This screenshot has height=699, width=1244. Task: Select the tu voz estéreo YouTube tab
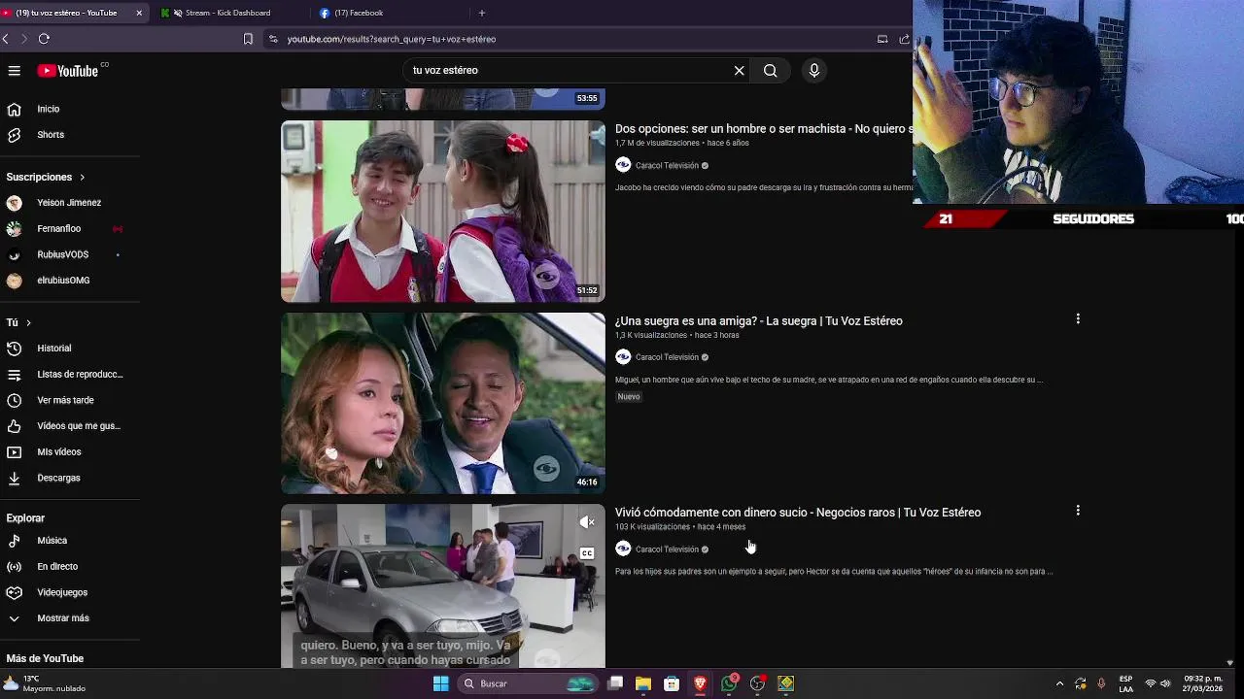coord(66,13)
